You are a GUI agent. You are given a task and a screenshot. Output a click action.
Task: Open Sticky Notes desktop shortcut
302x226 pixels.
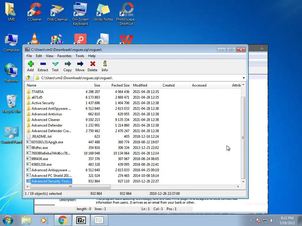103,12
